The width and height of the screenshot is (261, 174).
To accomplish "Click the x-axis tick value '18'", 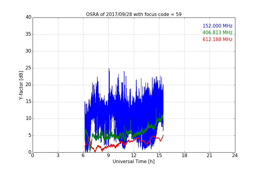I will 185,156.
